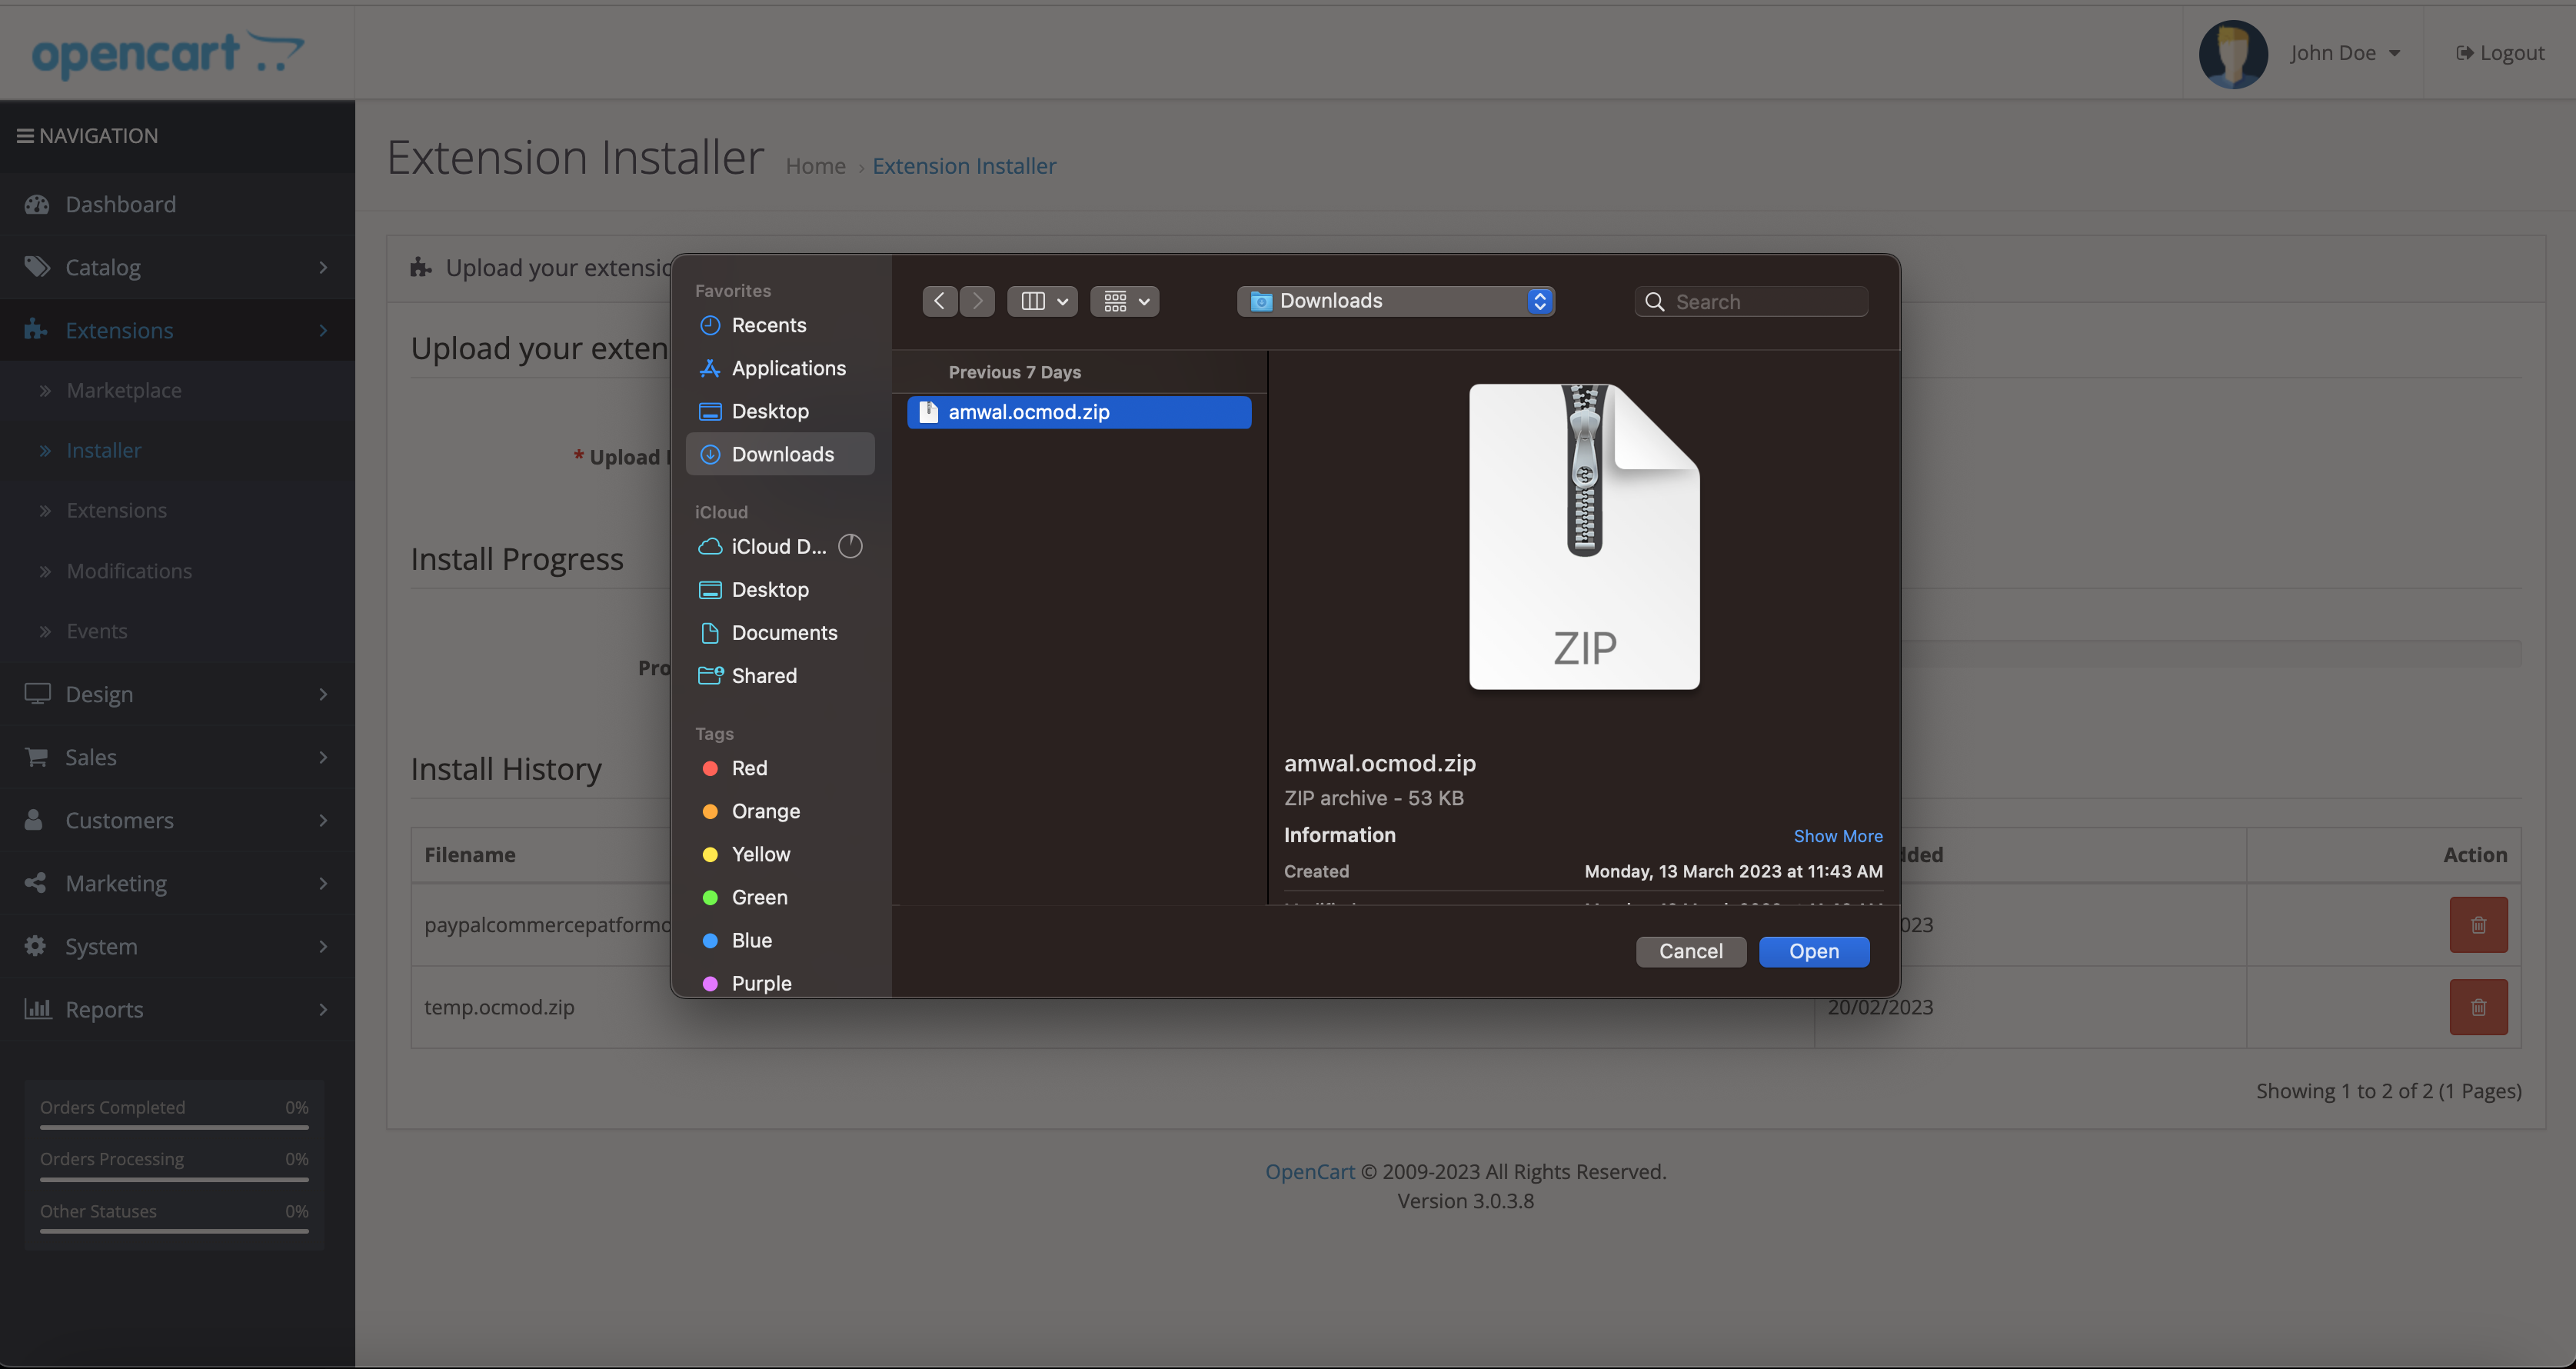
Task: Click the Reports bar chart icon
Action: coord(37,1008)
